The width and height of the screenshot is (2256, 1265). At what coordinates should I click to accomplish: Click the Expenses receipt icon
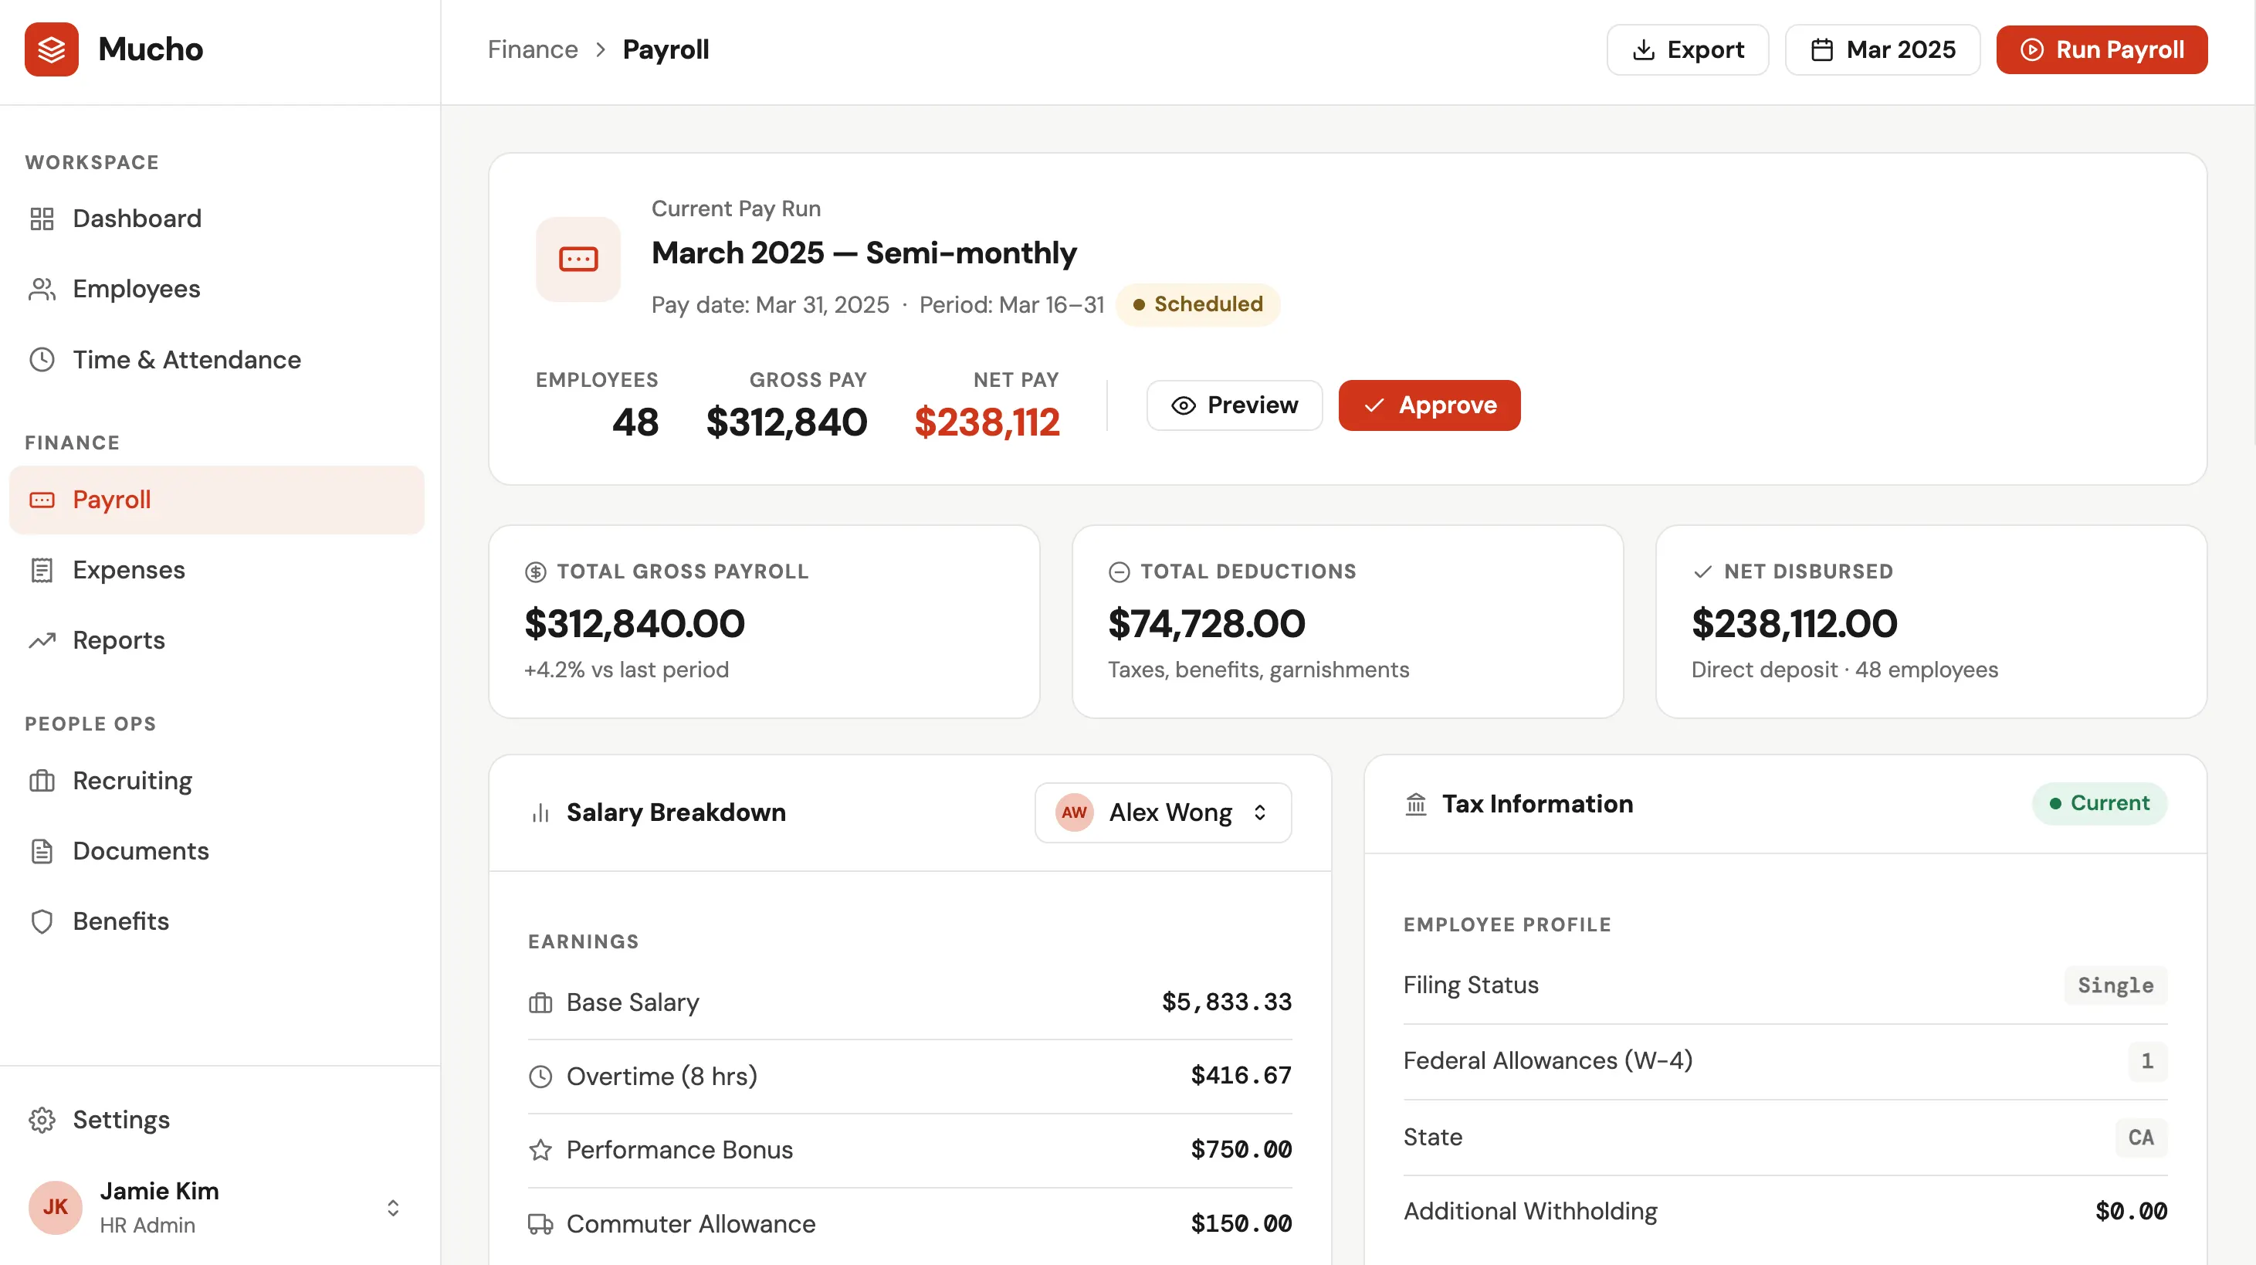click(x=42, y=570)
